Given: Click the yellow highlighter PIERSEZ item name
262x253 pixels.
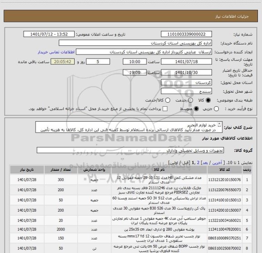Looking at the screenshot, I should (x=159, y=190).
